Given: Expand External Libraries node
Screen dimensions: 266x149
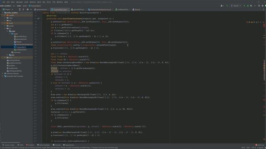Looking at the screenshot, I should (2, 74).
